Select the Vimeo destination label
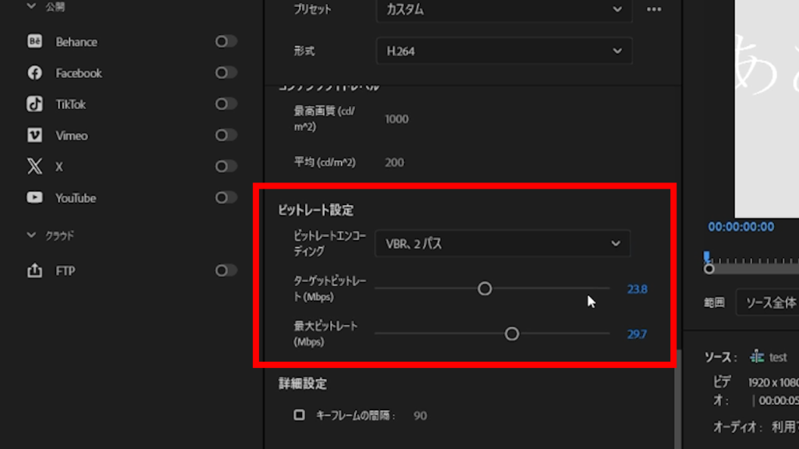 pyautogui.click(x=71, y=136)
